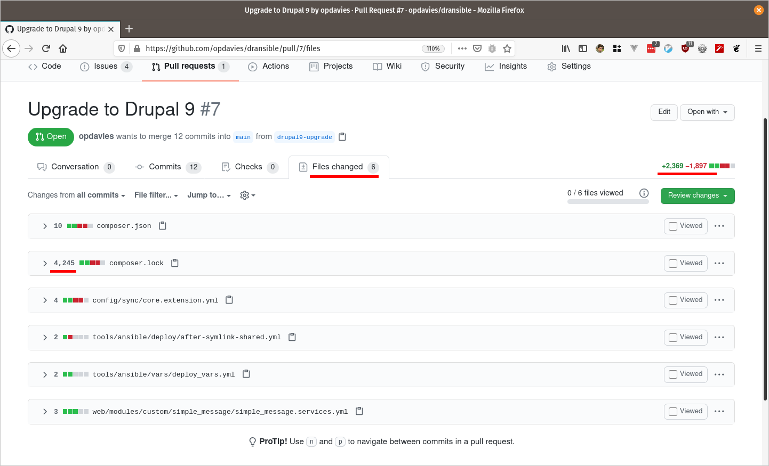Open the Conversation tab
The height and width of the screenshot is (466, 769).
[x=75, y=167]
